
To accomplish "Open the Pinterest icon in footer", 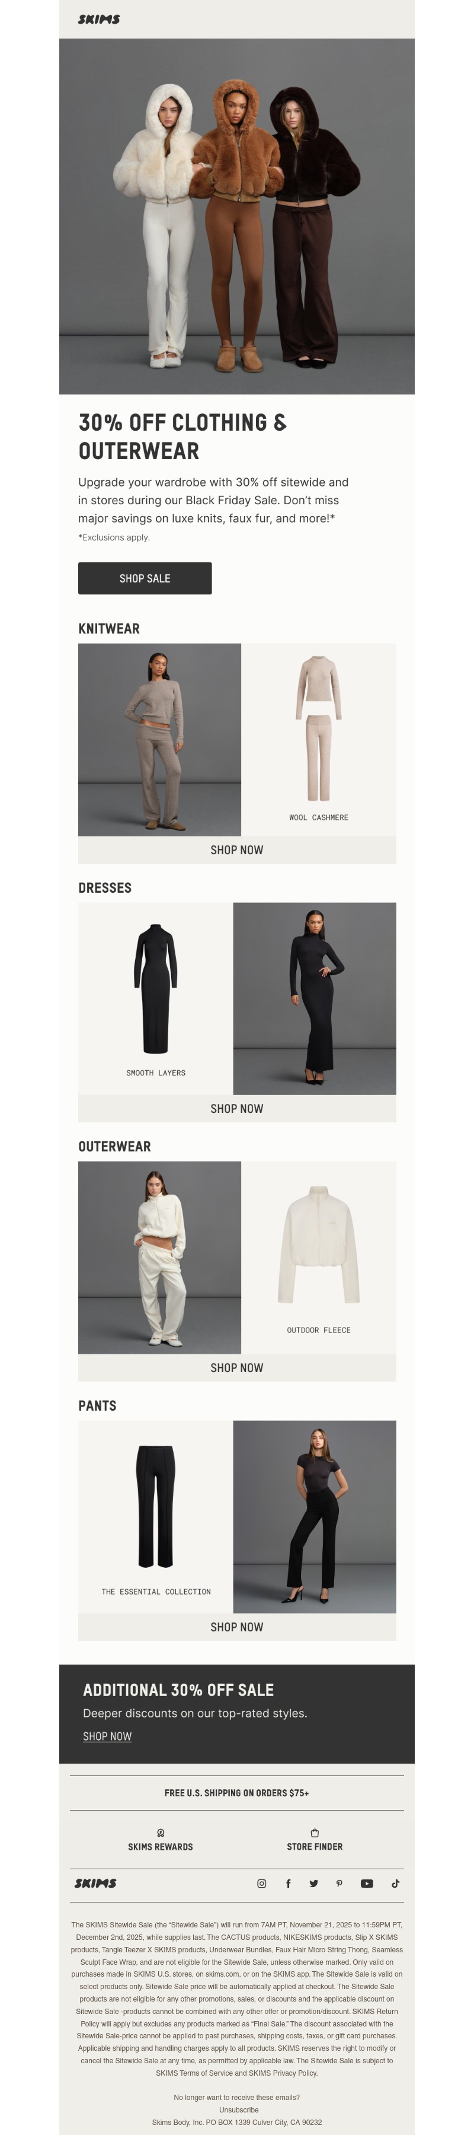I will click(339, 1883).
